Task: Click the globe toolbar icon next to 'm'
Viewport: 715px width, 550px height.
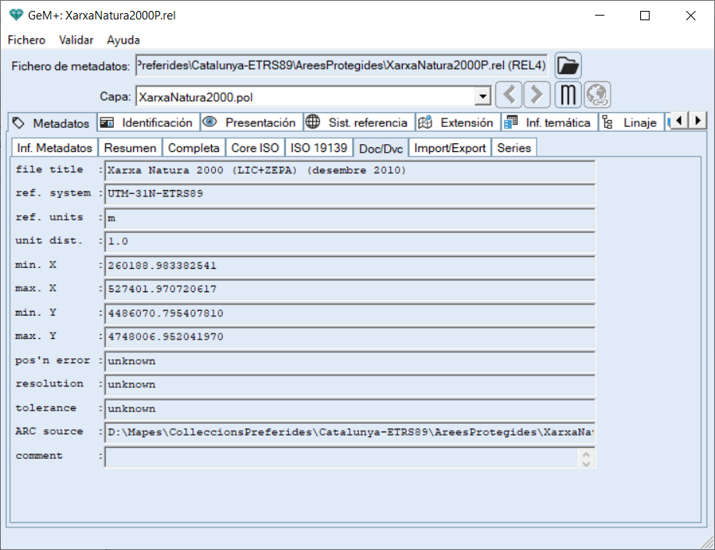Action: pos(596,94)
